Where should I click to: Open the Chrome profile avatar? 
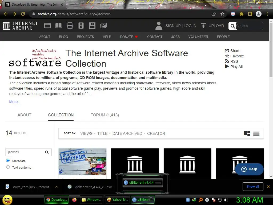pyautogui.click(x=259, y=14)
